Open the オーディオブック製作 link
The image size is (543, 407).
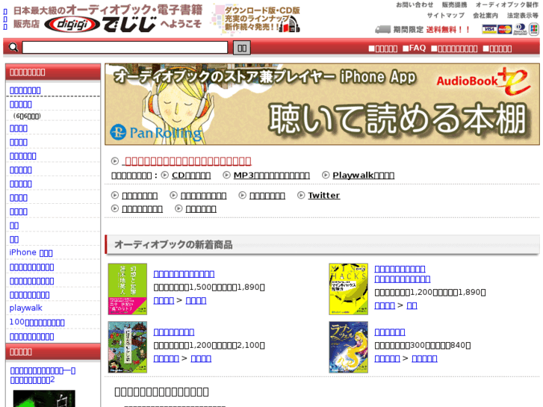[507, 4]
